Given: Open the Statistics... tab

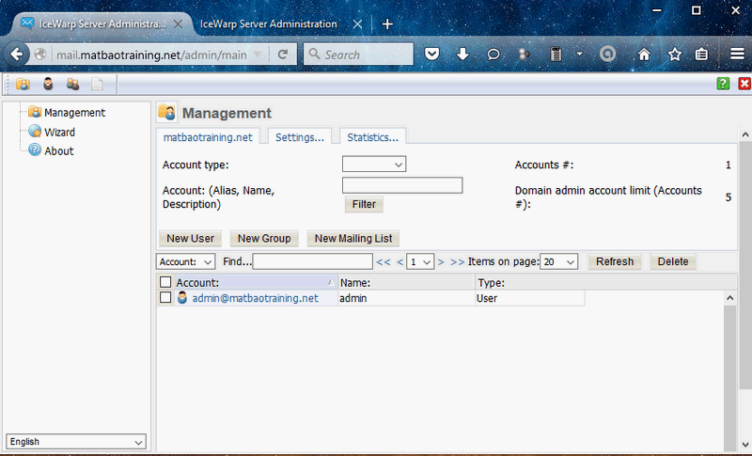Looking at the screenshot, I should 372,137.
